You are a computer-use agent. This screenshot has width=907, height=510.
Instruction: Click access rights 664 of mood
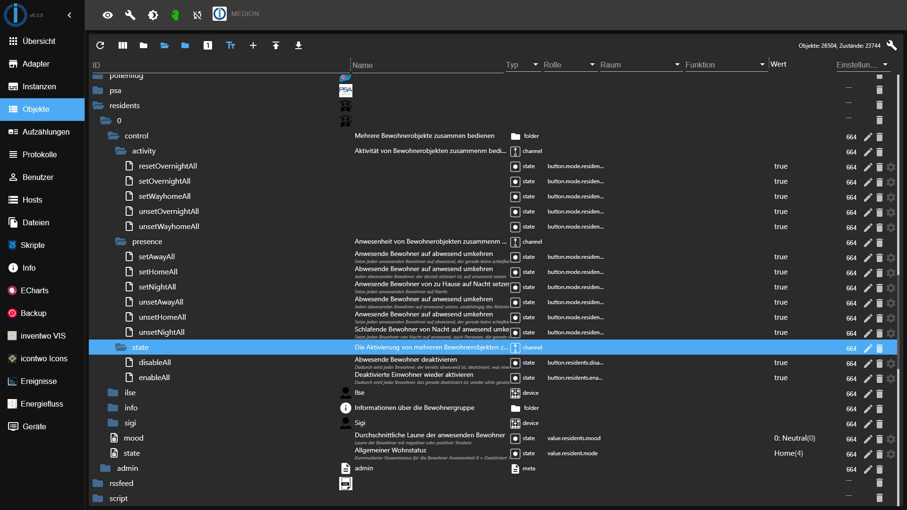coord(851,439)
